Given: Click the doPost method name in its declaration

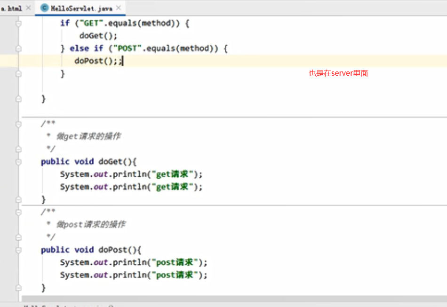Looking at the screenshot, I should click(113, 250).
